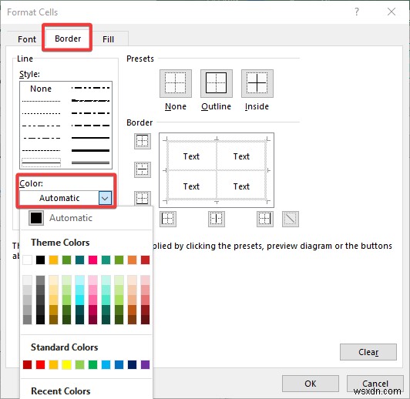Image resolution: width=410 pixels, height=399 pixels.
Task: Toggle the top border button
Action: [143, 141]
